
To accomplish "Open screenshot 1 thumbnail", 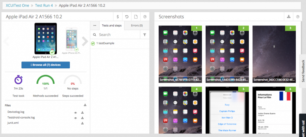I will point(180,54).
